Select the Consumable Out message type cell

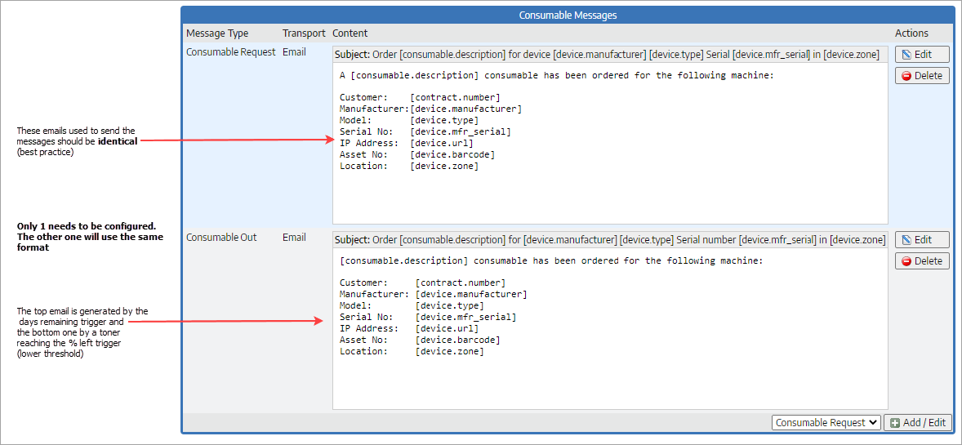(221, 238)
